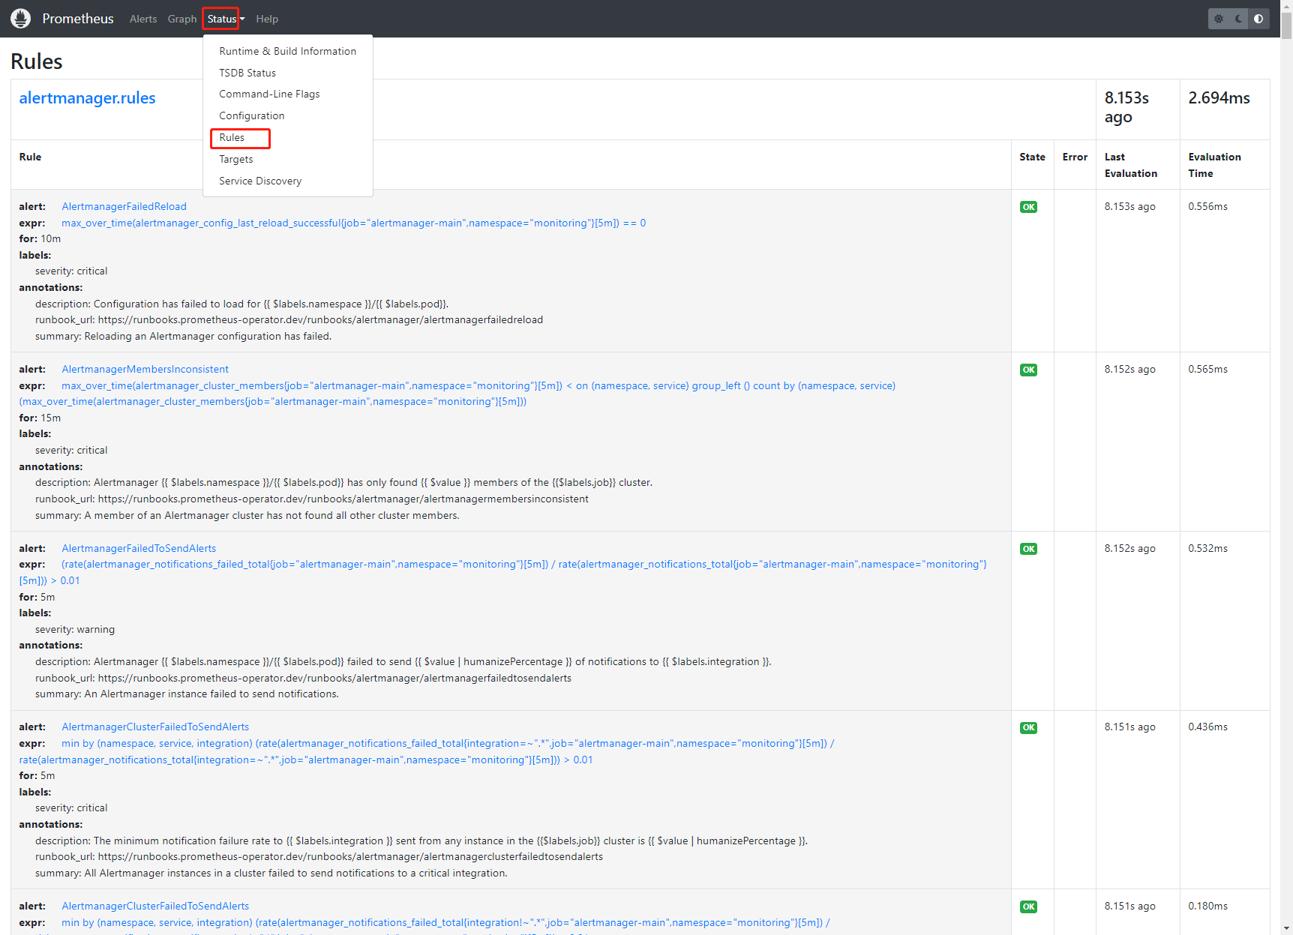
Task: Click the Rules page heading
Action: (x=37, y=61)
